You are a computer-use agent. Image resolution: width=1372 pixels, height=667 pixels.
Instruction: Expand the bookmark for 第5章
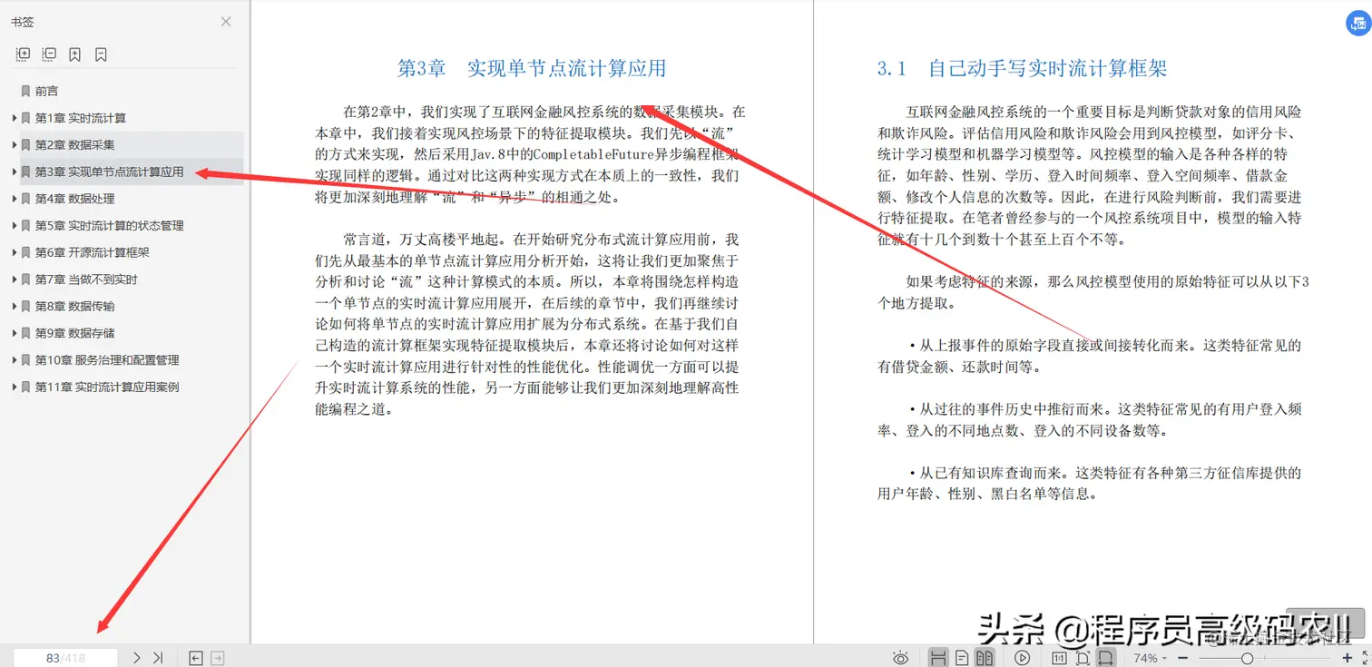[x=13, y=225]
